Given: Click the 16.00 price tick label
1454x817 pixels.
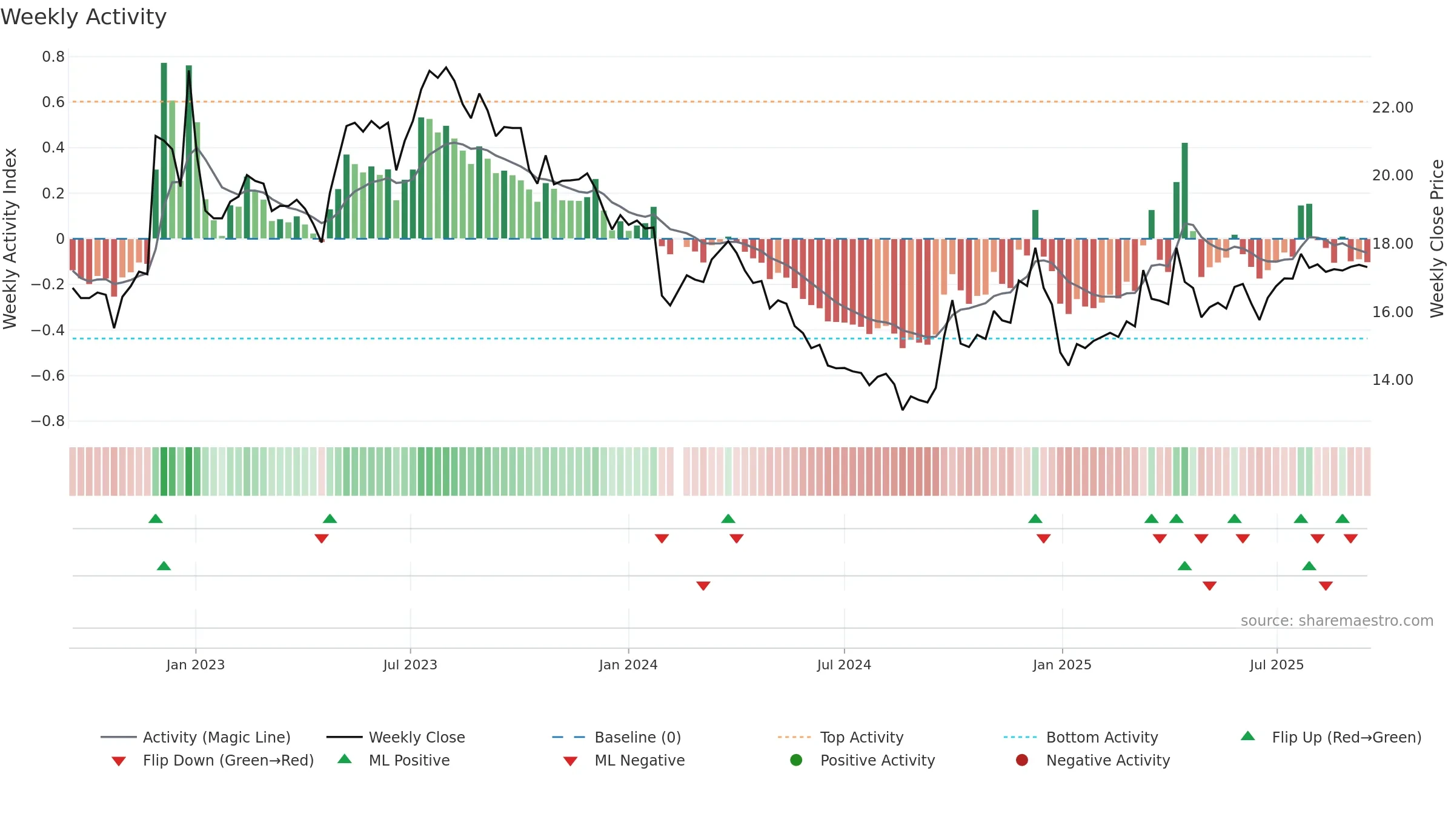Looking at the screenshot, I should pos(1393,312).
